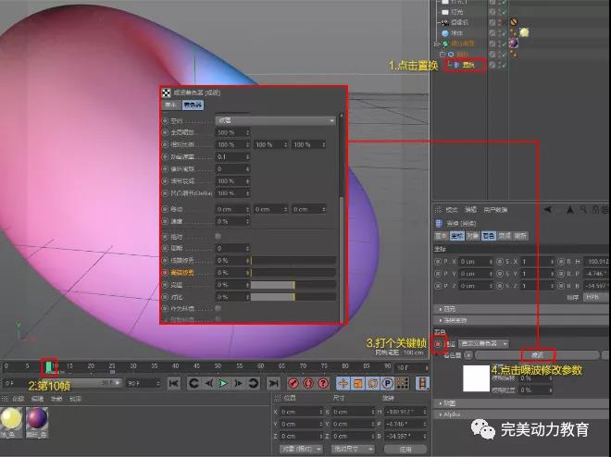Select the 置换 displacer object in tree
Screen dimensions: 611x457
(468, 65)
